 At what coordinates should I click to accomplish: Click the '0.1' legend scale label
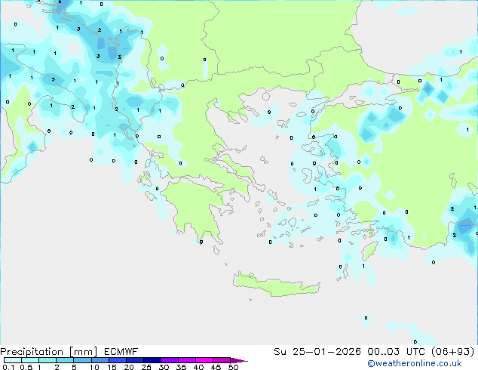(x=8, y=367)
